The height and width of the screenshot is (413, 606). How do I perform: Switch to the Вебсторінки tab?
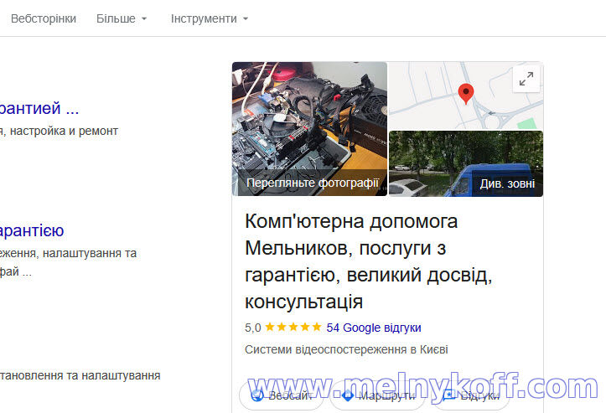(x=44, y=18)
